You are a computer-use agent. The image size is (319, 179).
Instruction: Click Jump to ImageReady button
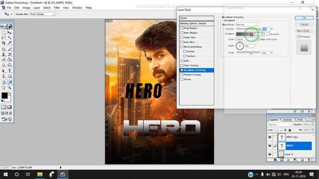coord(6,119)
